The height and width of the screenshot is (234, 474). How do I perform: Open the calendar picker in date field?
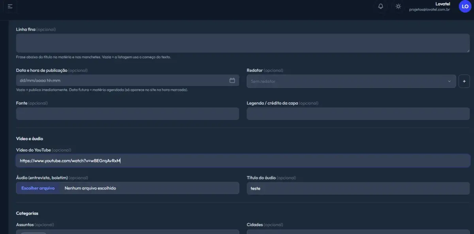click(232, 80)
